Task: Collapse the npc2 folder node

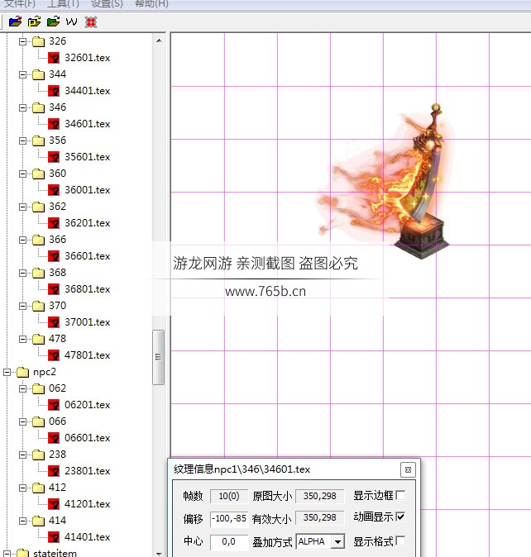Action: click(x=7, y=372)
